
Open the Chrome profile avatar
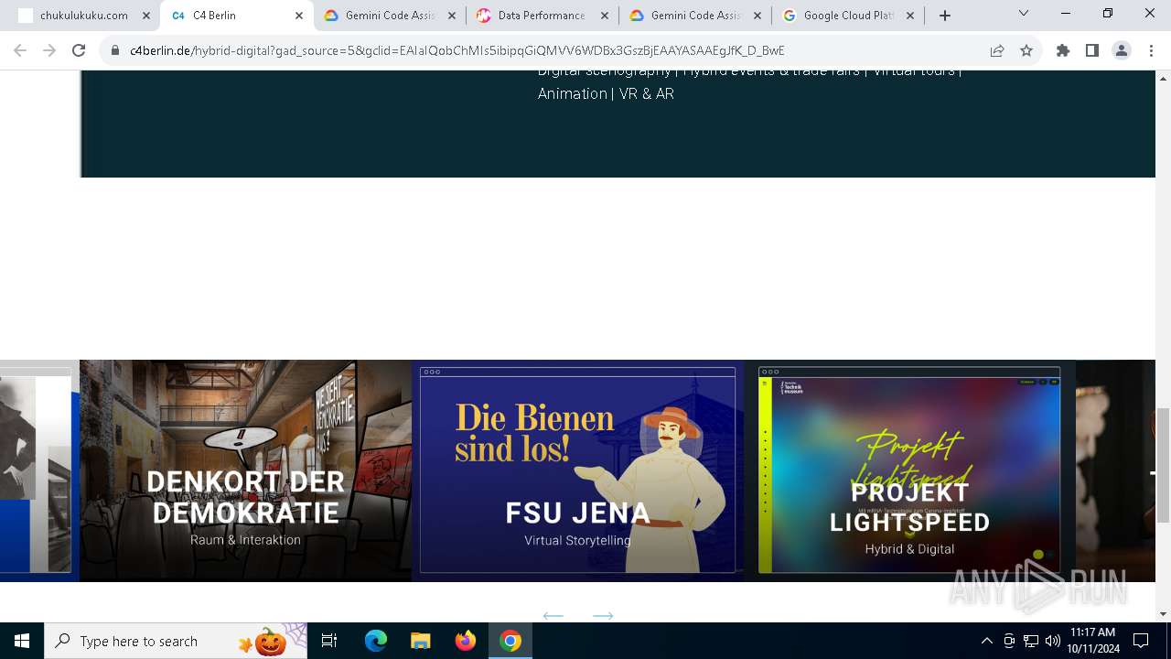coord(1122,50)
